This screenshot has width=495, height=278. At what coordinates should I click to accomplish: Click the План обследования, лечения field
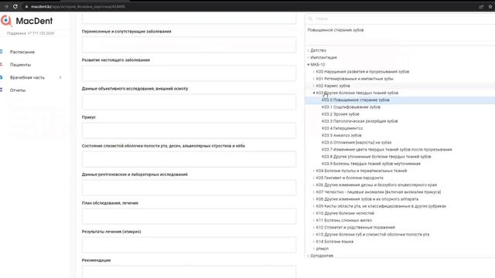click(189, 216)
